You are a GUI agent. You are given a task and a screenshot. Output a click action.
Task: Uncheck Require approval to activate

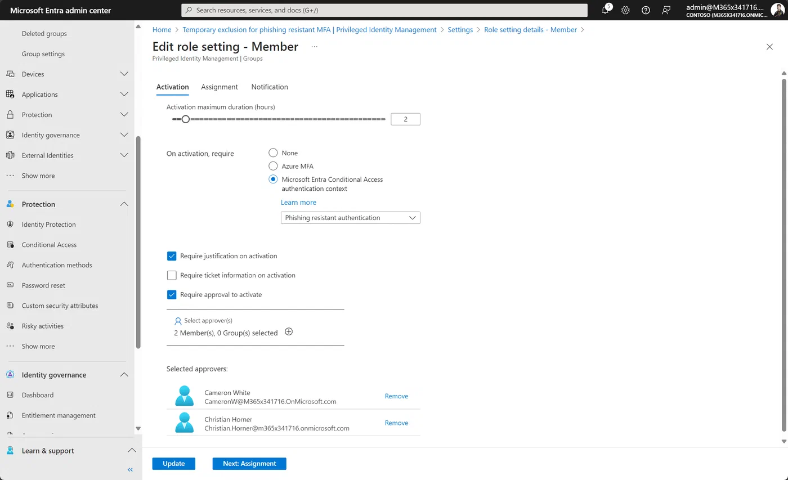[172, 294]
